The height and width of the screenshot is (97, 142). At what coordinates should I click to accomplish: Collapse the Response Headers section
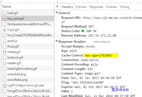(x=57, y=41)
